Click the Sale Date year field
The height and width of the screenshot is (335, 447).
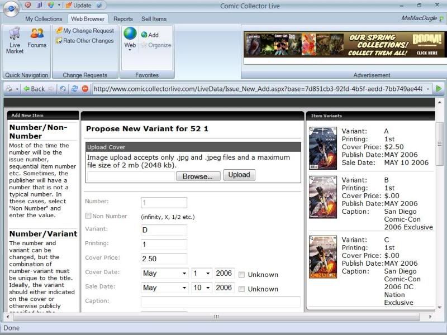click(x=225, y=288)
